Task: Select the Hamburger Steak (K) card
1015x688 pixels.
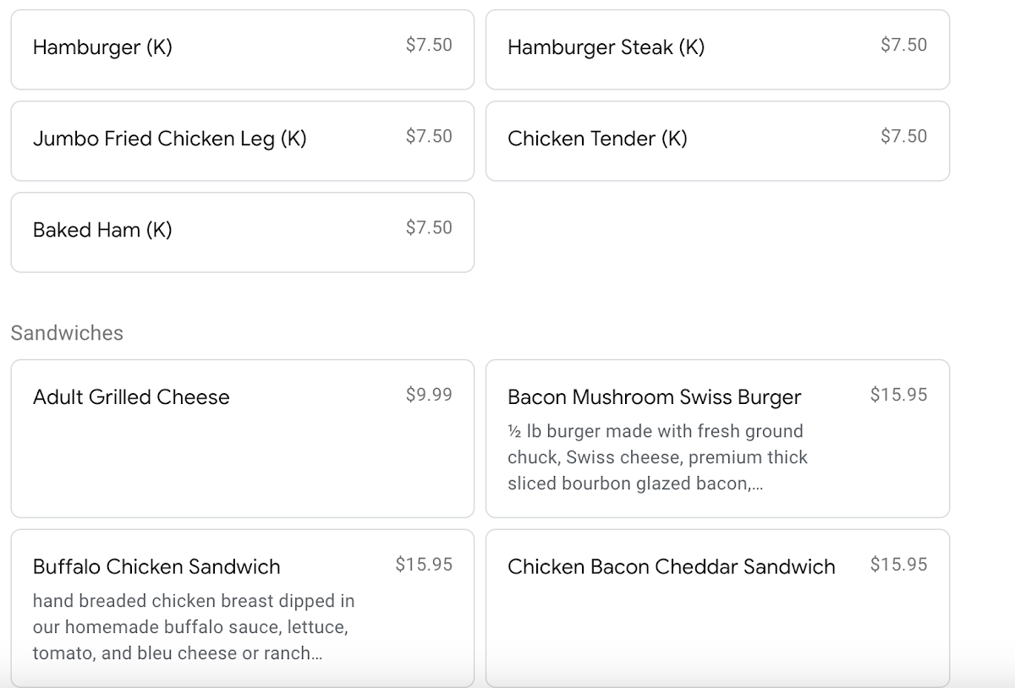Action: (717, 49)
